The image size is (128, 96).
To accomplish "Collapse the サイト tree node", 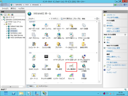I will (x=4, y=24).
